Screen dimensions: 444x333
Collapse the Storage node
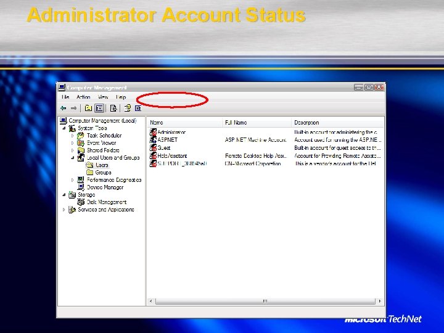click(x=64, y=195)
